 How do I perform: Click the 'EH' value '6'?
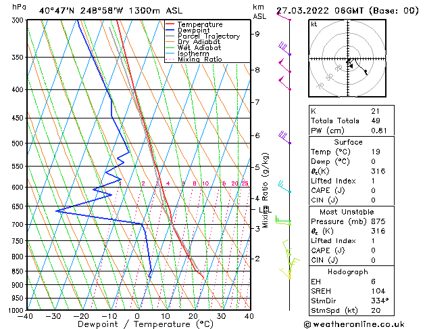373,282
